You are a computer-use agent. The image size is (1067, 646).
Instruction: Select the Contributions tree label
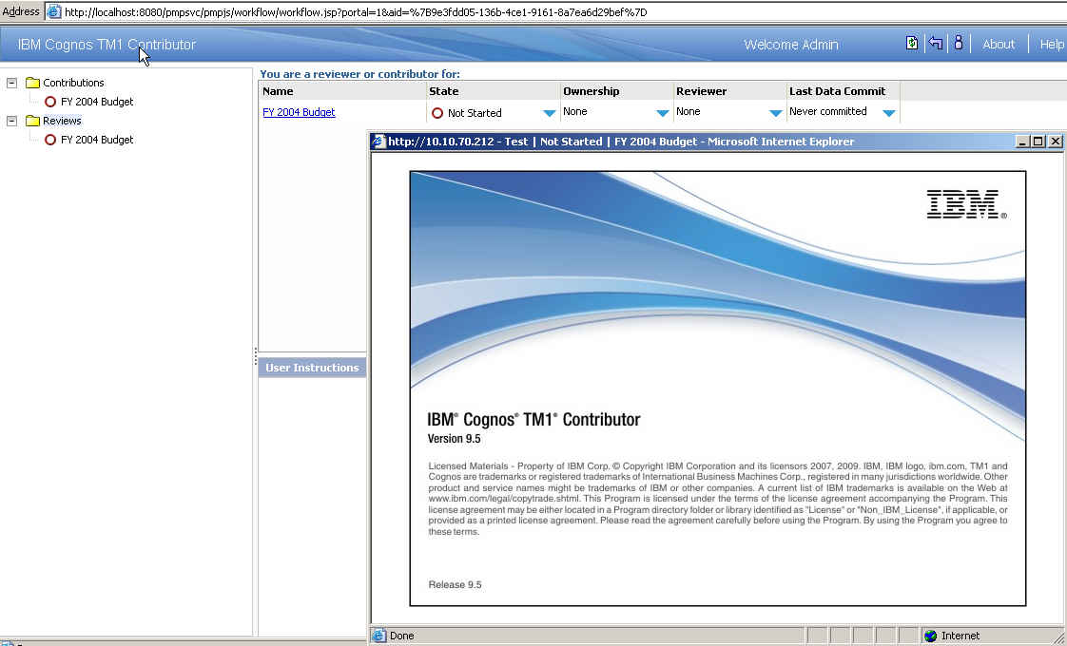73,83
